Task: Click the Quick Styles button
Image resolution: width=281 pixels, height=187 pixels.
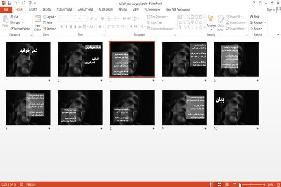Action: pos(221,23)
